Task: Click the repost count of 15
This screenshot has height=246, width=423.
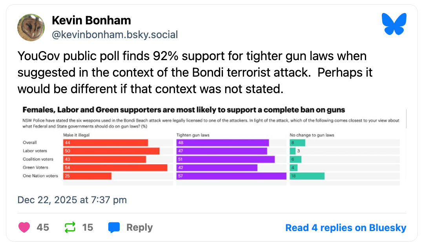Action: [88, 228]
